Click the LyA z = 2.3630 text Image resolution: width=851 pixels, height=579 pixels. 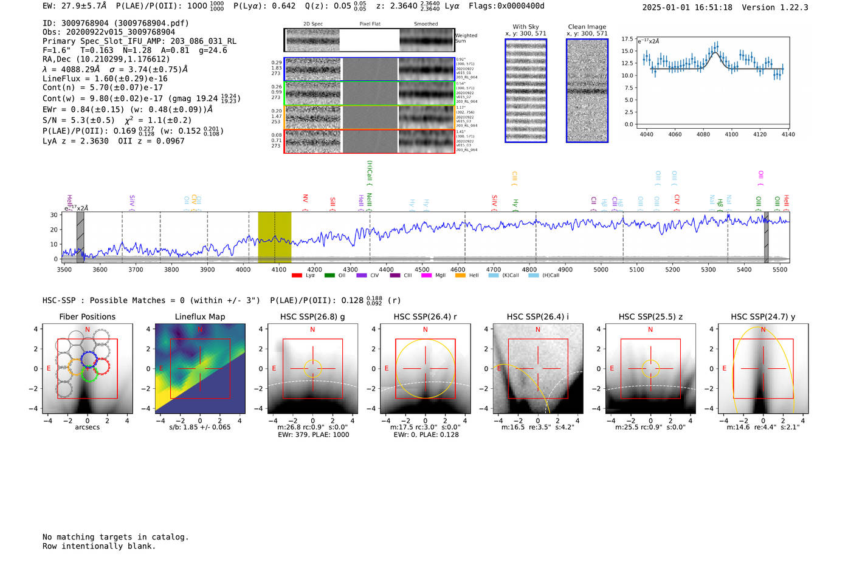75,141
